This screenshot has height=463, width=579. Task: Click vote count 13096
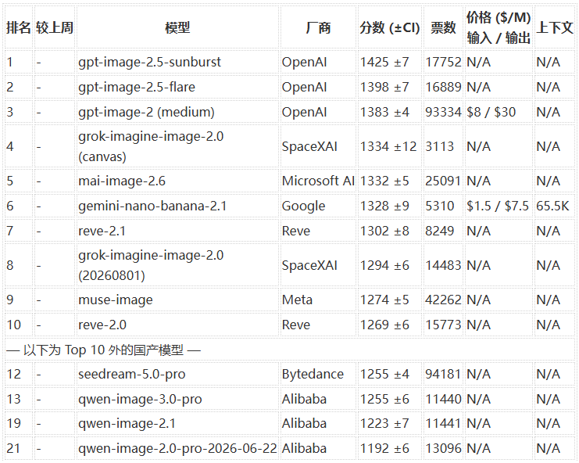click(444, 449)
